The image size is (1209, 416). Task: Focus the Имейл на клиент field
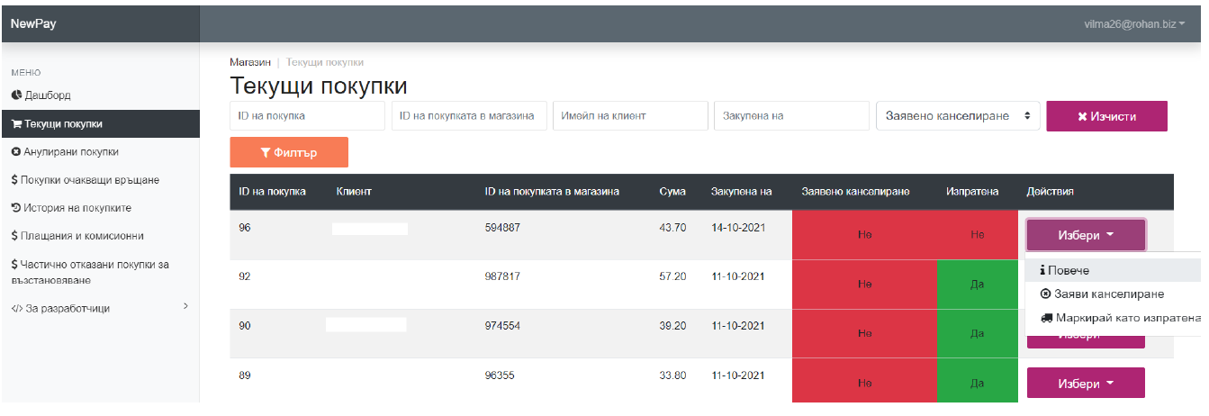(x=630, y=116)
